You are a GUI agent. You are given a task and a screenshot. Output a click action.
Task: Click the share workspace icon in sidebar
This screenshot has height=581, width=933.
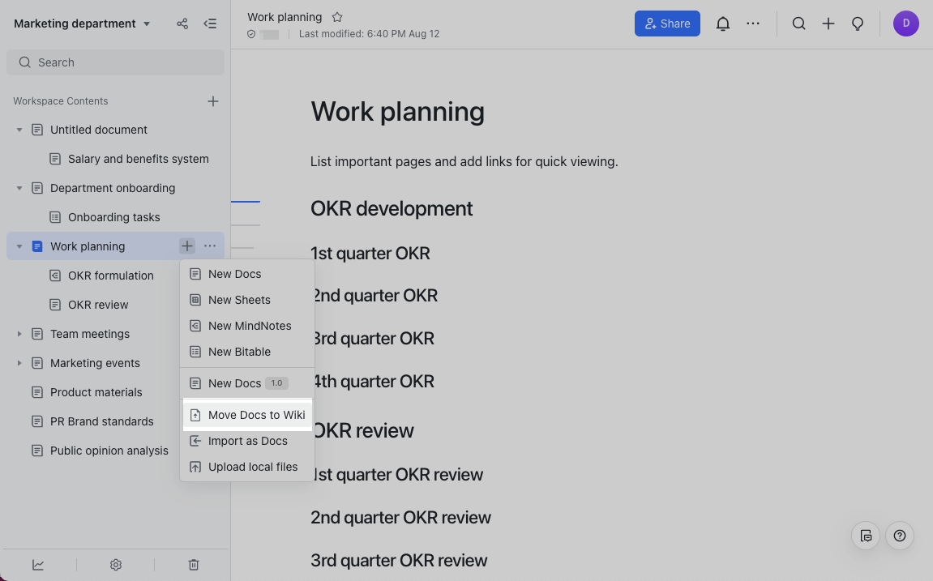(182, 23)
